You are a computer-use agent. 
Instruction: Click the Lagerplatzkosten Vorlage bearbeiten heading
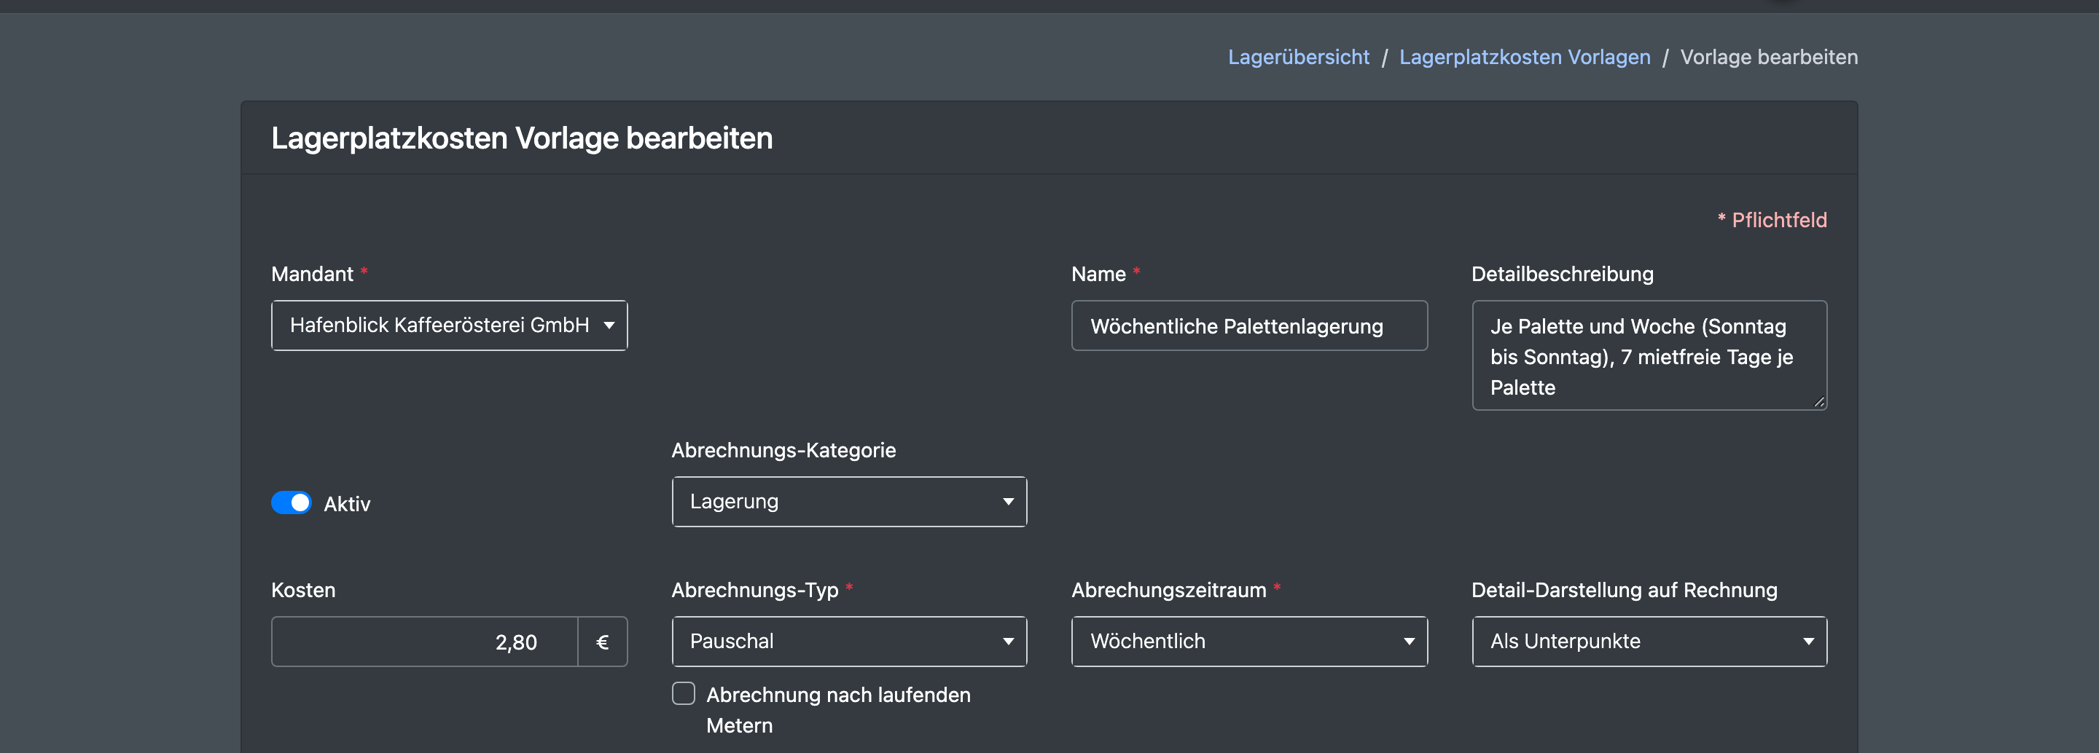[522, 138]
